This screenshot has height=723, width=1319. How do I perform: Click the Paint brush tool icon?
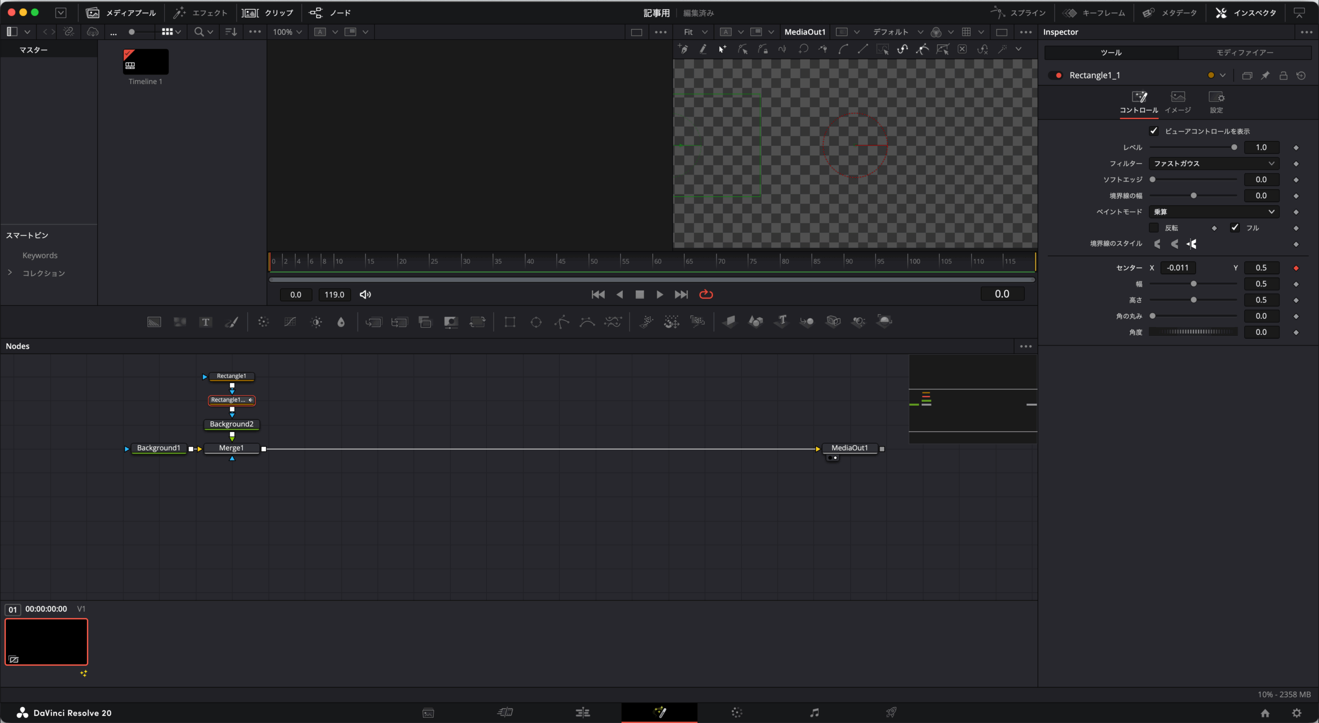click(x=232, y=322)
